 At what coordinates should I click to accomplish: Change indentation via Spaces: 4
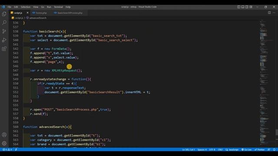tap(202, 149)
